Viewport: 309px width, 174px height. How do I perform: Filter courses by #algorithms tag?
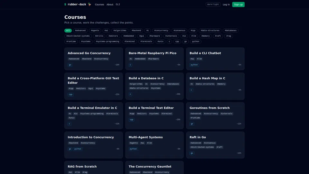click(120, 31)
